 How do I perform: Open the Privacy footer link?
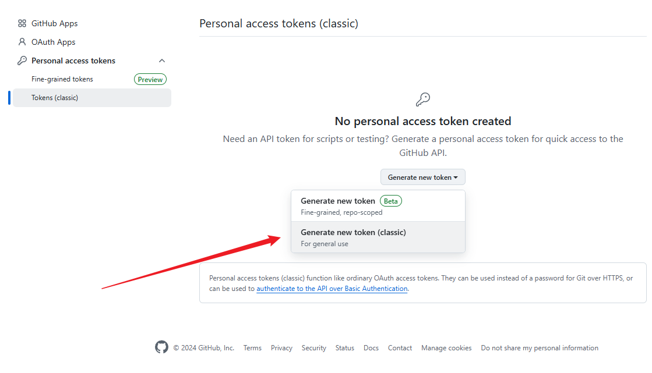point(281,348)
